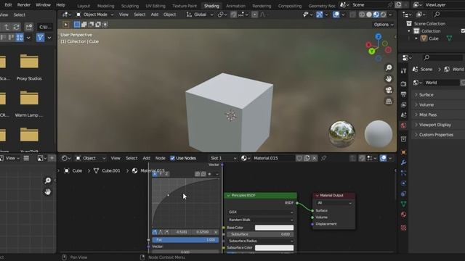Image resolution: width=465 pixels, height=261 pixels.
Task: Click the file browser refresh icon
Action: pyautogui.click(x=16, y=27)
